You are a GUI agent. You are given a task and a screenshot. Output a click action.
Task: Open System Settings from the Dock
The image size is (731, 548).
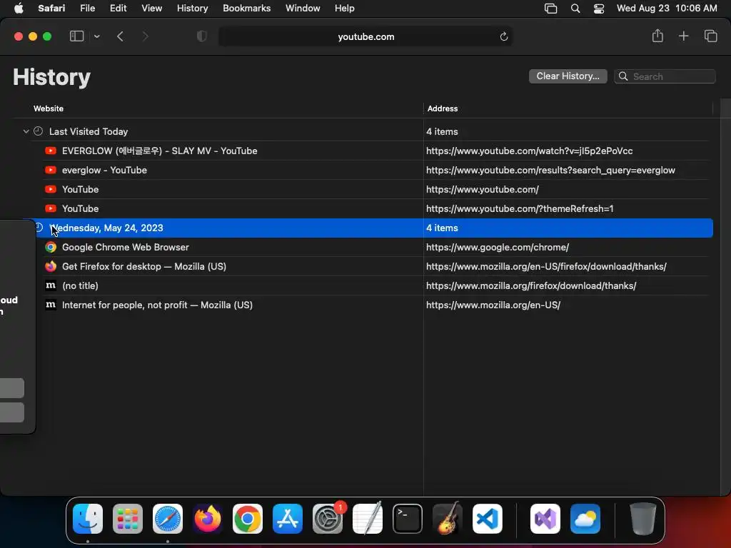click(327, 519)
